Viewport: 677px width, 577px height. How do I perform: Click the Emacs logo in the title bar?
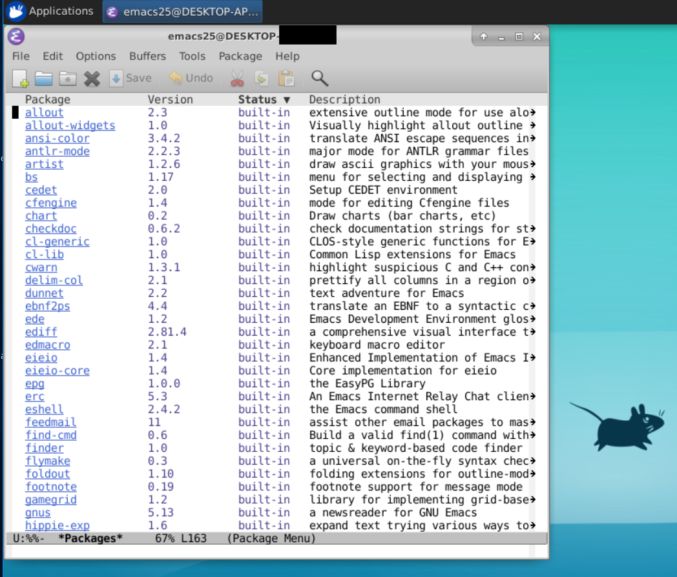coord(16,36)
